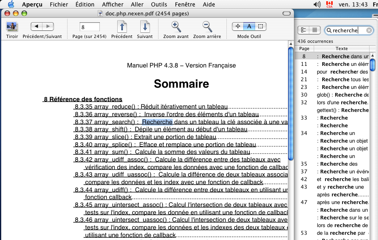The width and height of the screenshot is (378, 240).
Task: Select 'de la recherche par' result
Action: click(332, 233)
